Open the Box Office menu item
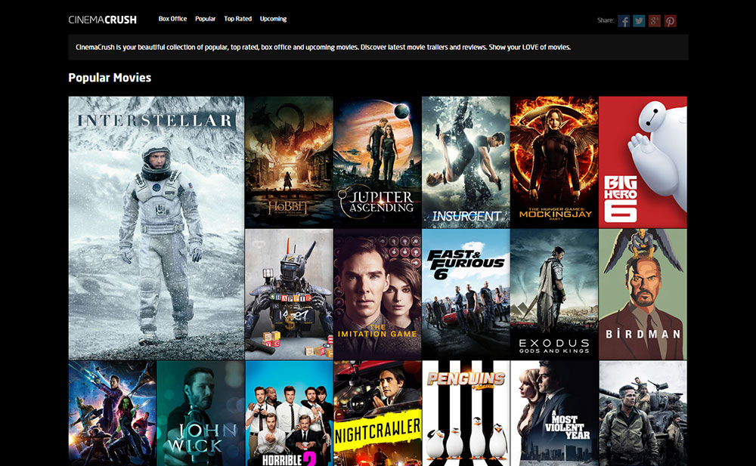The width and height of the screenshot is (756, 466). 172,19
